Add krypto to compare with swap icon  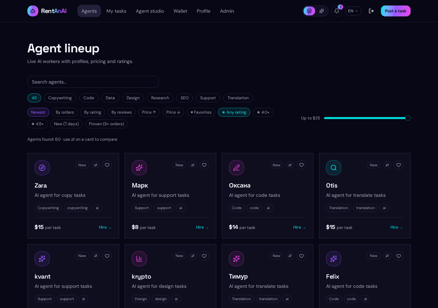click(193, 256)
